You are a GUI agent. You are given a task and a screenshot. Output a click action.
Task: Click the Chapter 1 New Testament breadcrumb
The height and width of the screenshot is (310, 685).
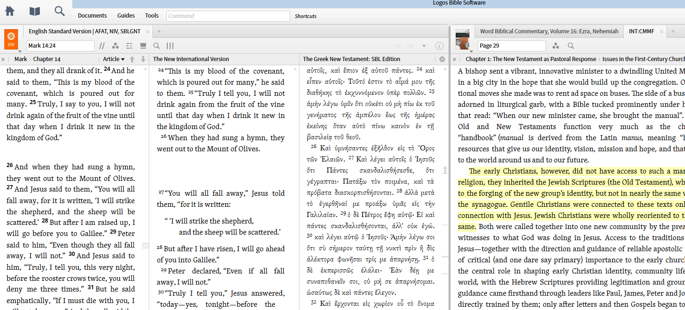coord(531,59)
